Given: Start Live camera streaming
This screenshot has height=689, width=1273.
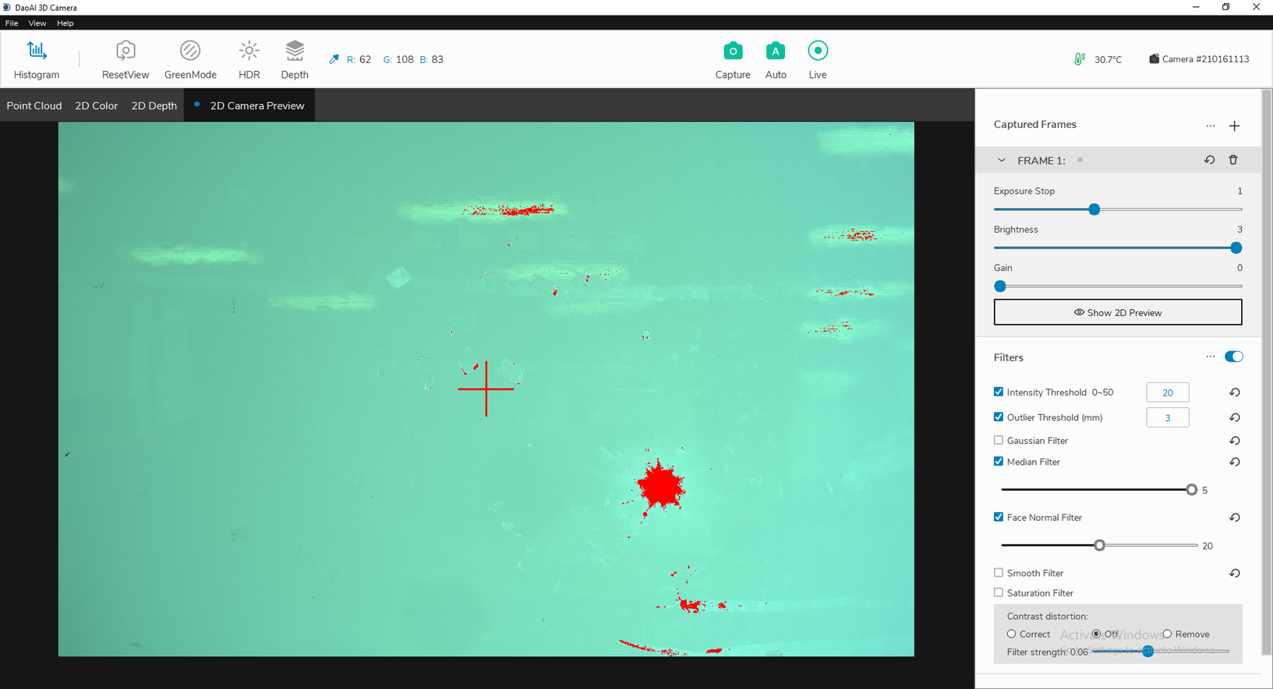Looking at the screenshot, I should 817,60.
